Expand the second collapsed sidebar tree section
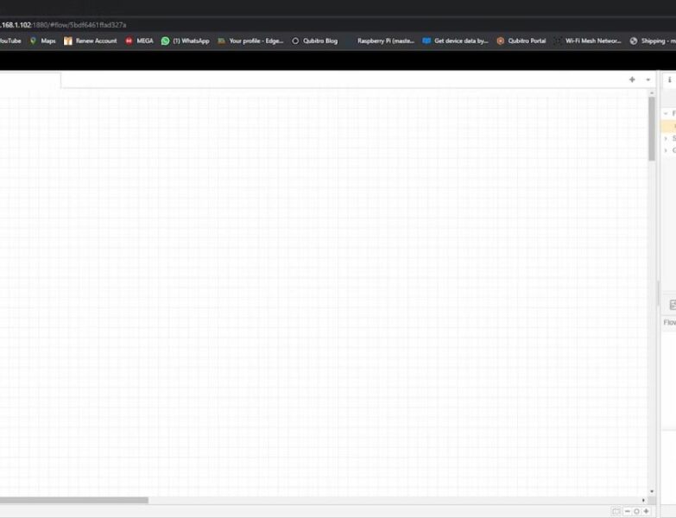676x518 pixels. tap(666, 138)
